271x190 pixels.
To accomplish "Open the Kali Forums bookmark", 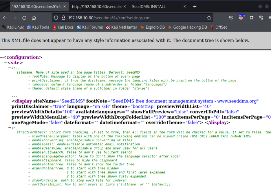I will (x=90, y=27).
